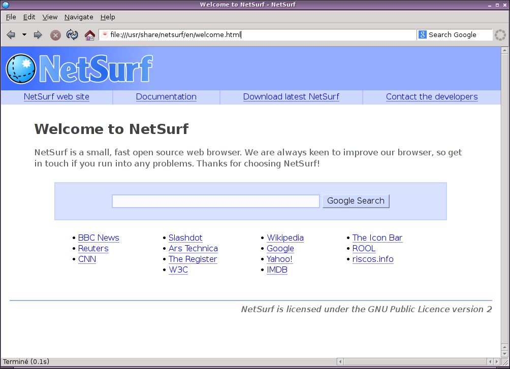Visit the CNN link

pyautogui.click(x=87, y=259)
